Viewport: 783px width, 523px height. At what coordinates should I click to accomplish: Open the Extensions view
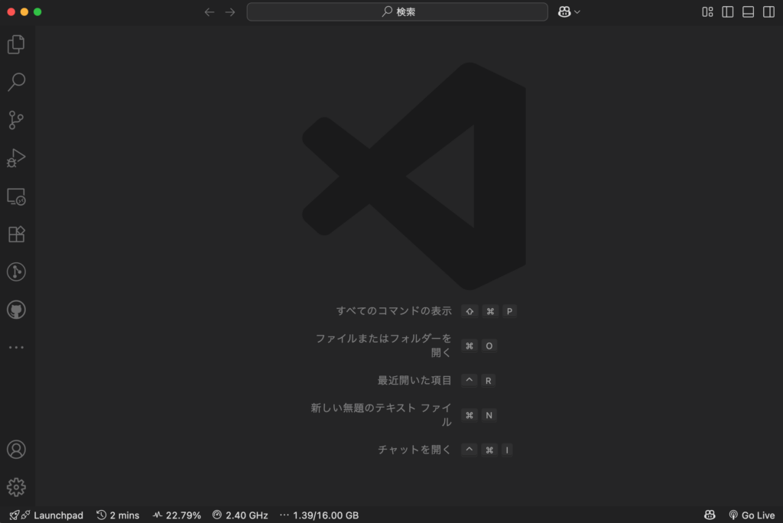pos(16,234)
